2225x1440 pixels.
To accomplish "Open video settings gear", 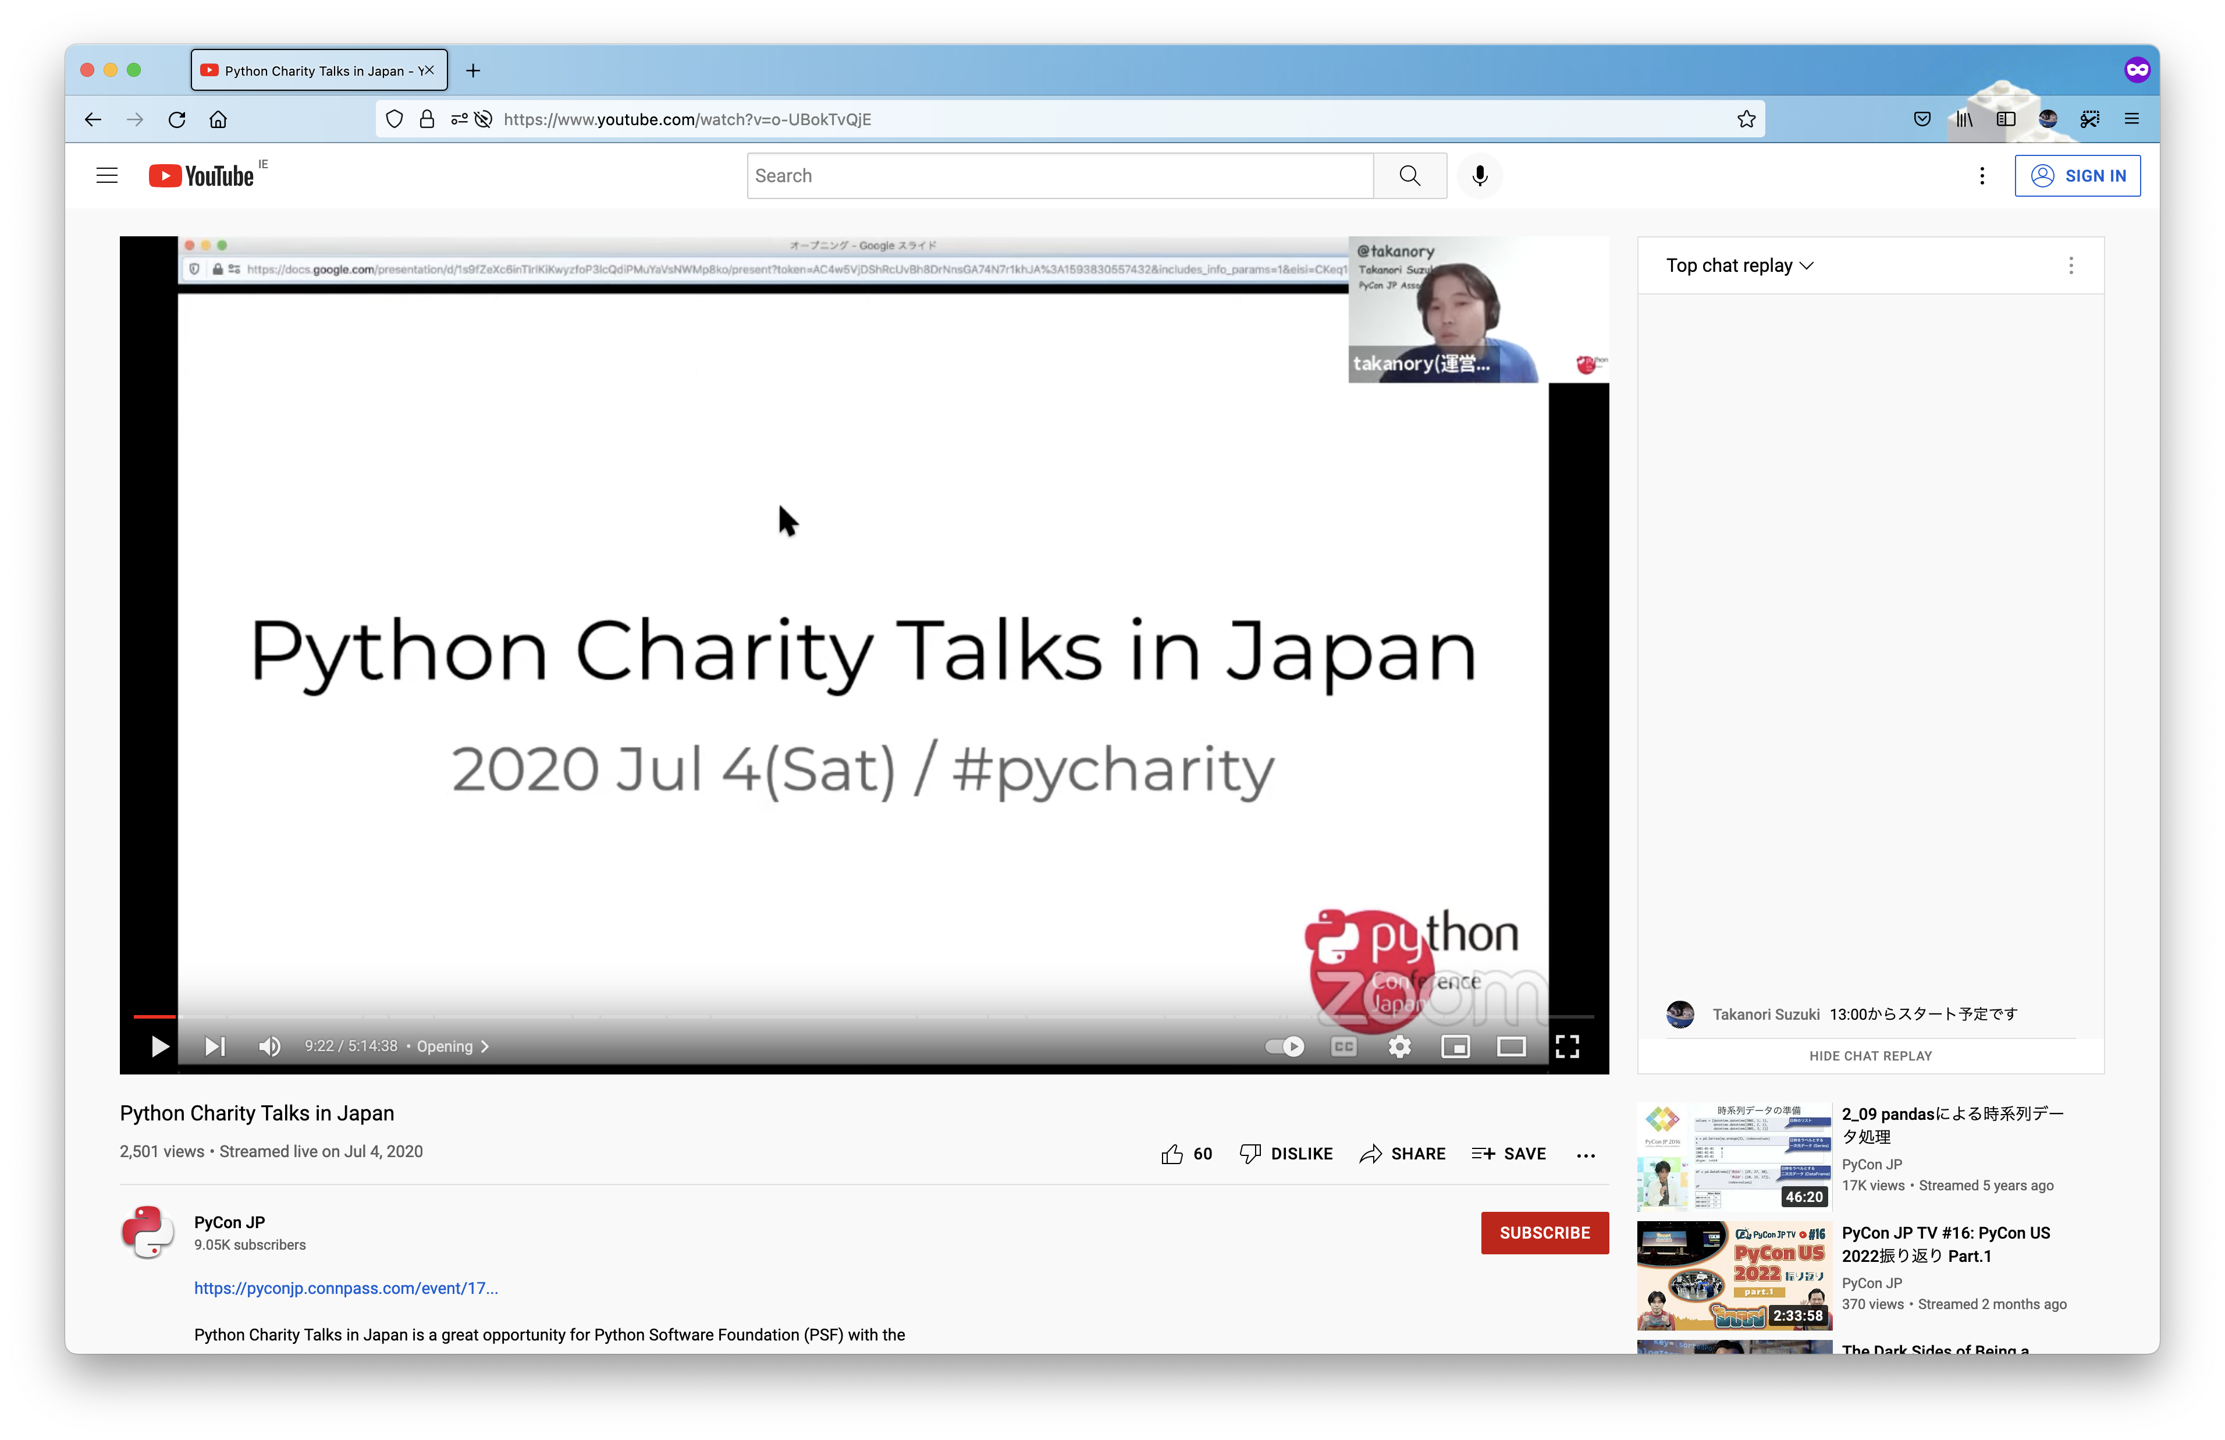I will 1399,1047.
